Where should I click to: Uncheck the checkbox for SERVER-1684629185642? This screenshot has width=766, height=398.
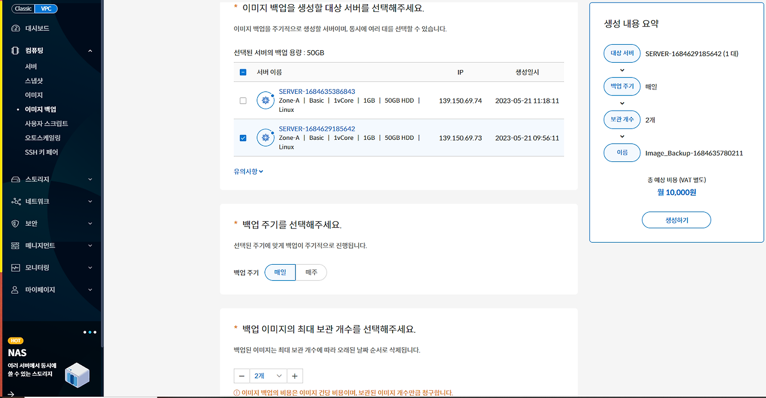243,137
